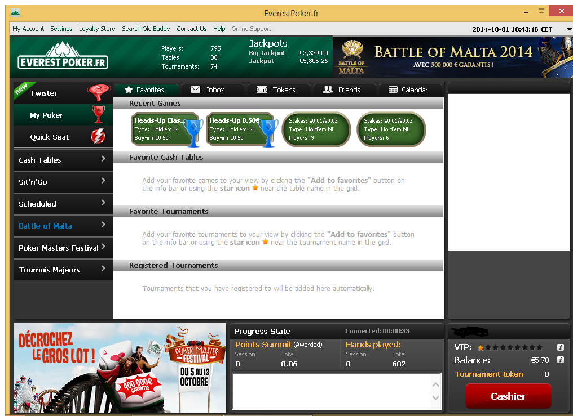Select the My Poker button

[63, 115]
